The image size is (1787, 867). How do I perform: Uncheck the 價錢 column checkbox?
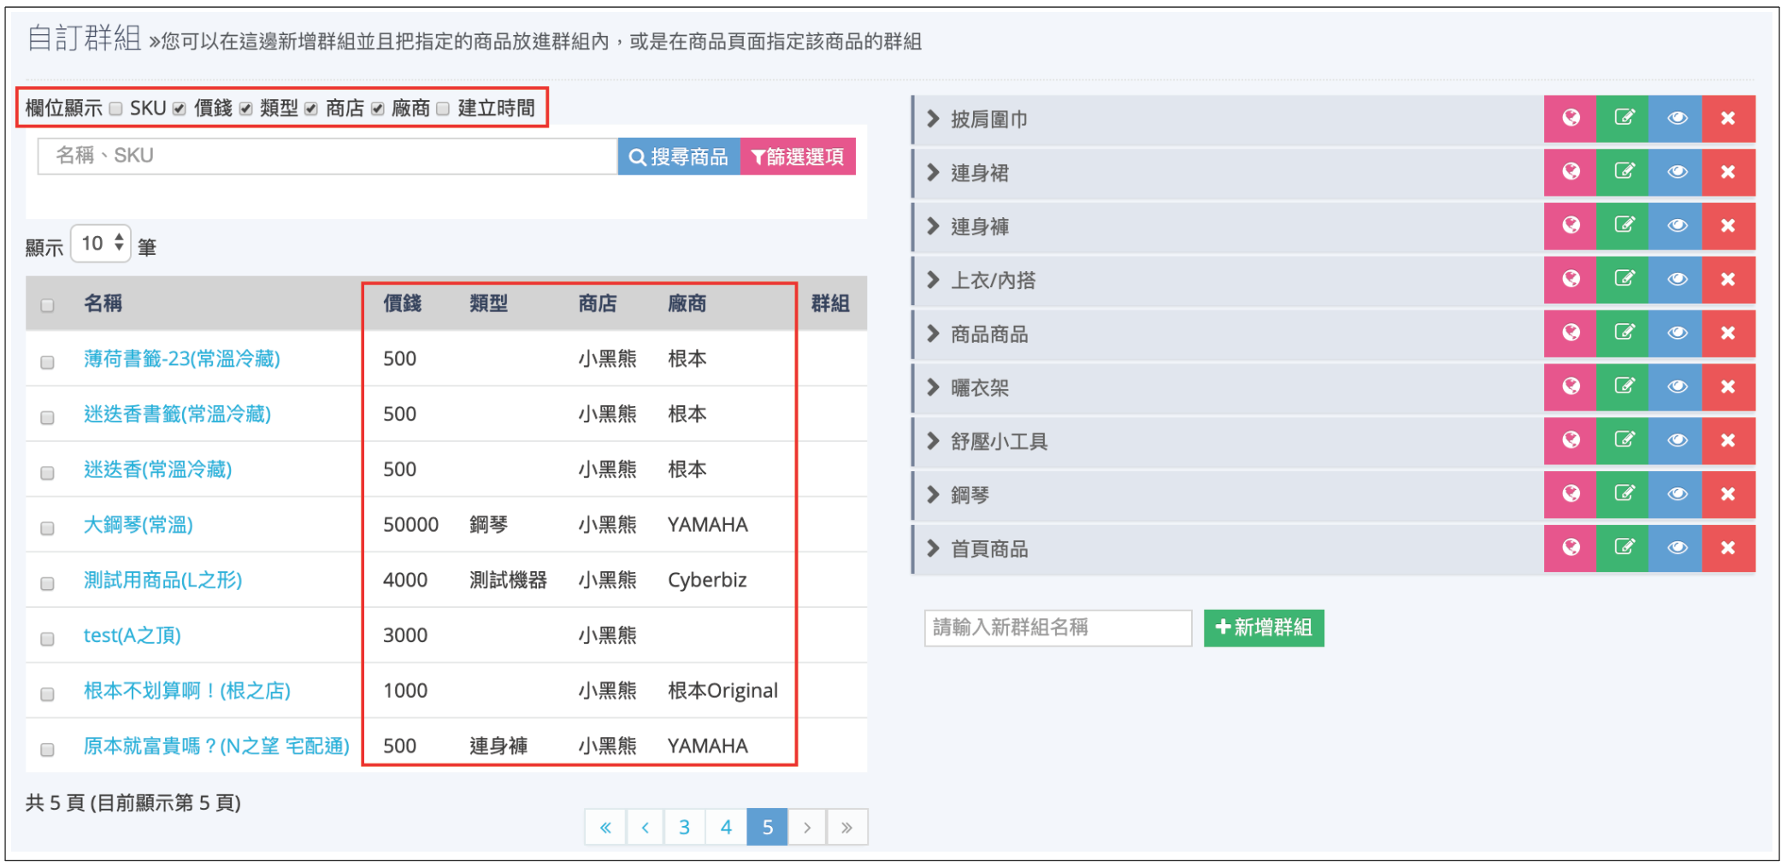(x=180, y=109)
